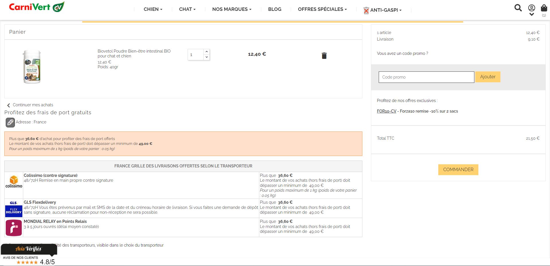550x266 pixels.
Task: Go to CarniVert homepage logo
Action: pos(37,7)
